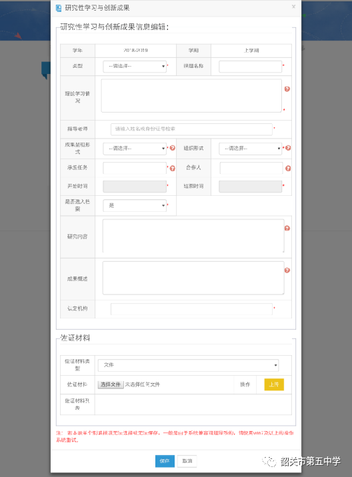Screen dimensions: 352x477
Task: Click the 指导老师 search field
Action: point(191,129)
